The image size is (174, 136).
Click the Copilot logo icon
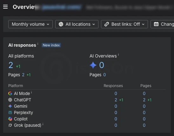point(10,119)
